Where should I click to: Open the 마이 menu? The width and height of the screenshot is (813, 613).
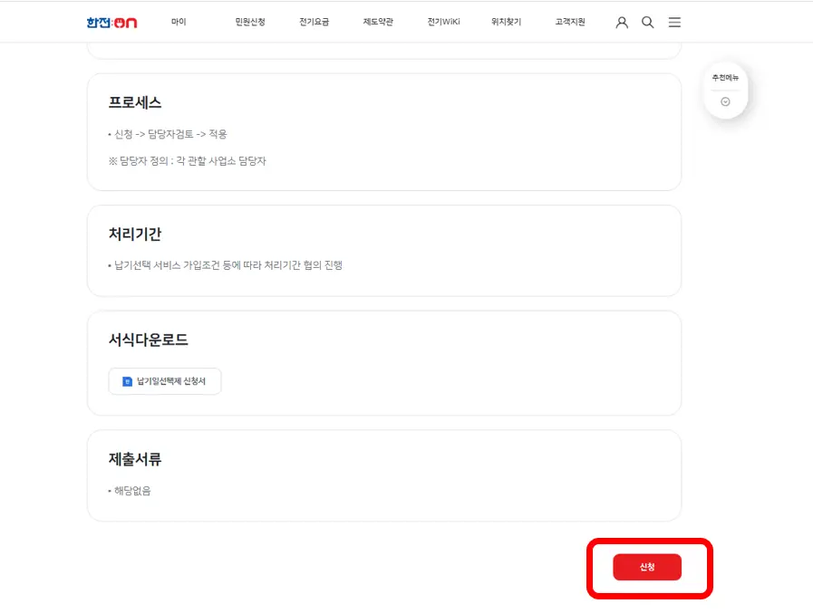(x=178, y=20)
